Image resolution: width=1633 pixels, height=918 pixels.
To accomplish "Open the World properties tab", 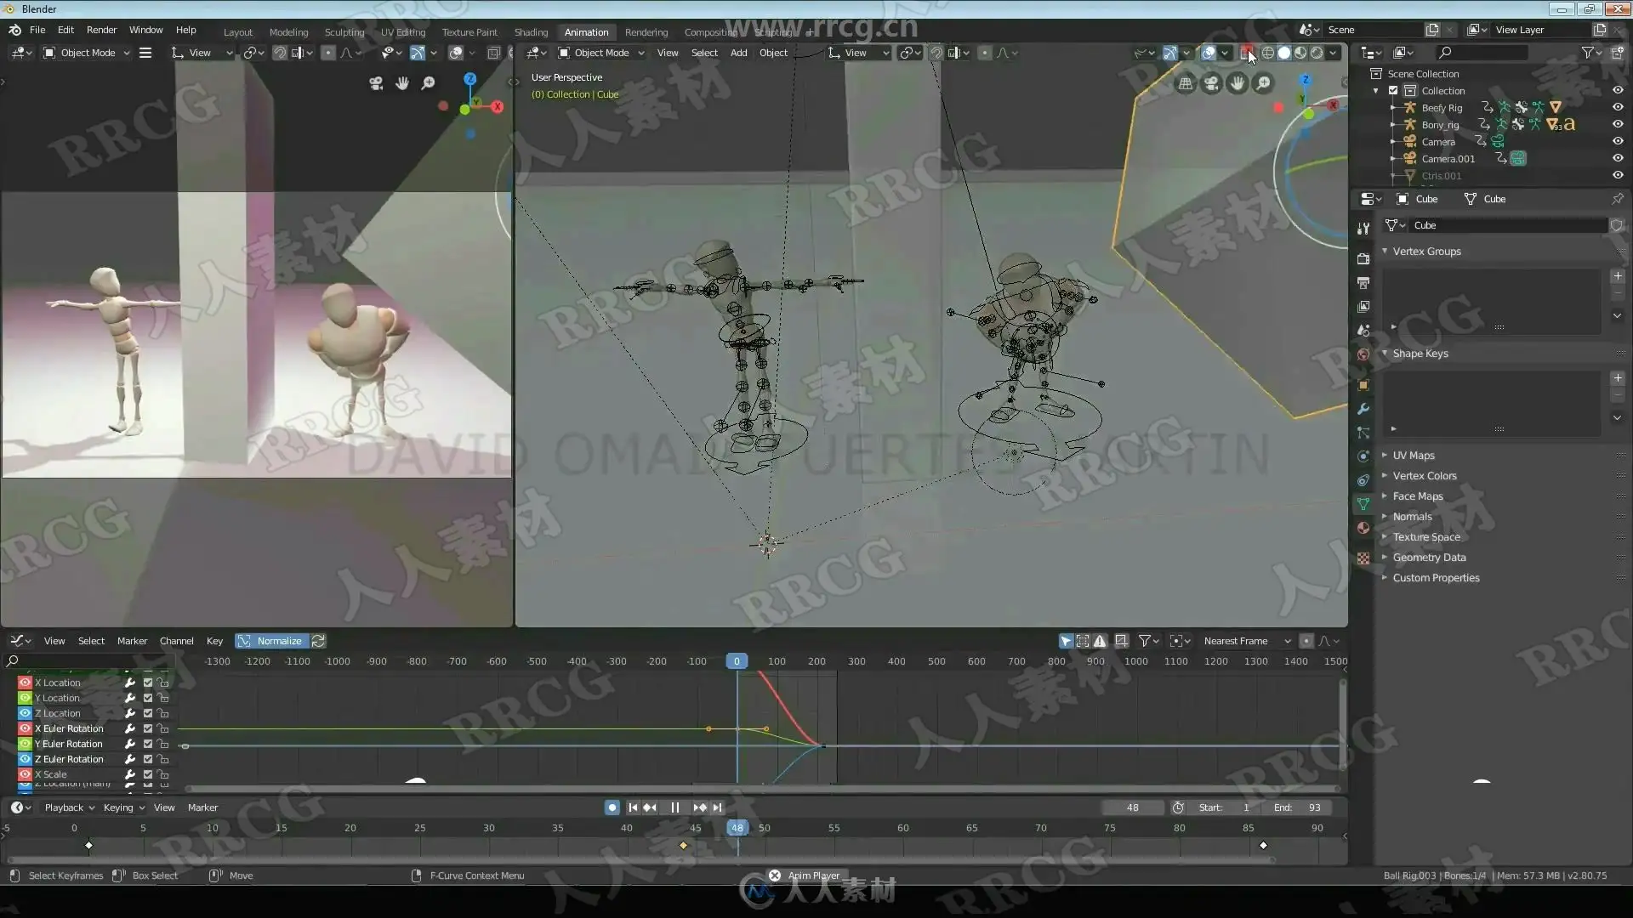I will tap(1363, 354).
